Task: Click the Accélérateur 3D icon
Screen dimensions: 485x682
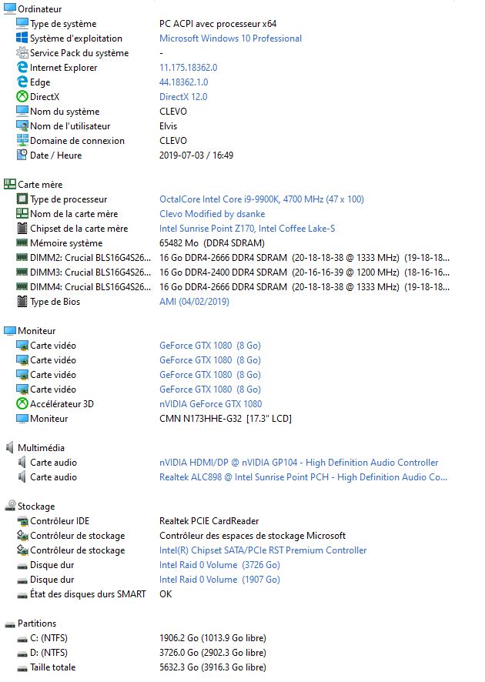Action: coord(22,403)
